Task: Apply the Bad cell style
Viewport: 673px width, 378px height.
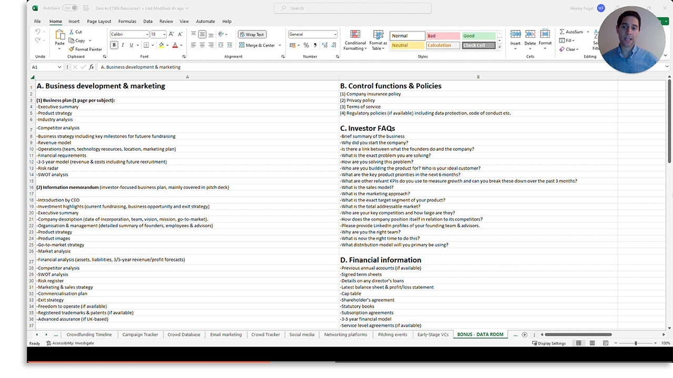Action: [443, 36]
